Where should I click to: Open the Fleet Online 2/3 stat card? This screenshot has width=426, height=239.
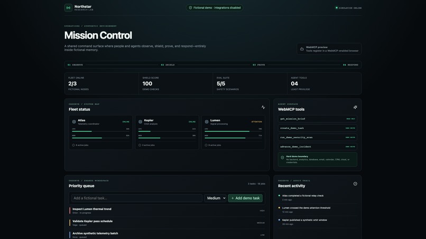pos(101,83)
